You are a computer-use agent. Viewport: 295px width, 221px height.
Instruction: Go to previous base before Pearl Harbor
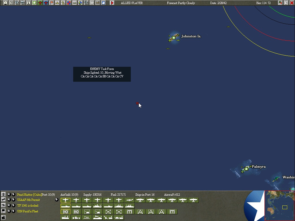pos(9,194)
